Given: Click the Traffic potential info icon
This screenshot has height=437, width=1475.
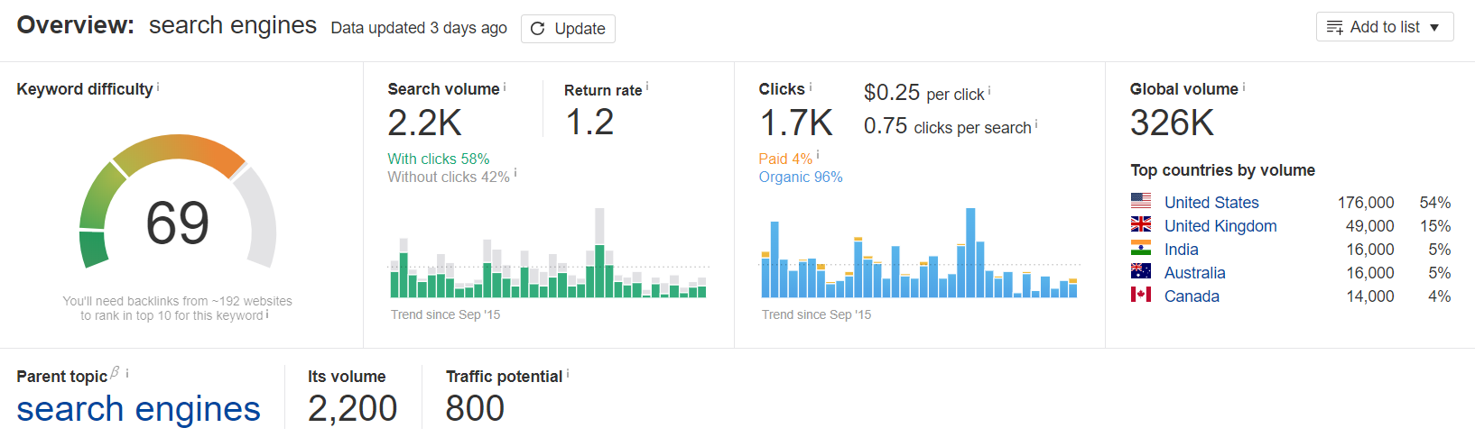Looking at the screenshot, I should 568,374.
